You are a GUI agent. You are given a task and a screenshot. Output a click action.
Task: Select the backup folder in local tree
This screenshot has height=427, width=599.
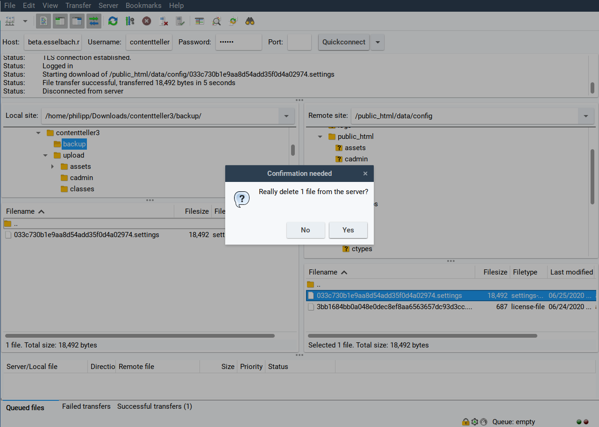click(x=74, y=144)
